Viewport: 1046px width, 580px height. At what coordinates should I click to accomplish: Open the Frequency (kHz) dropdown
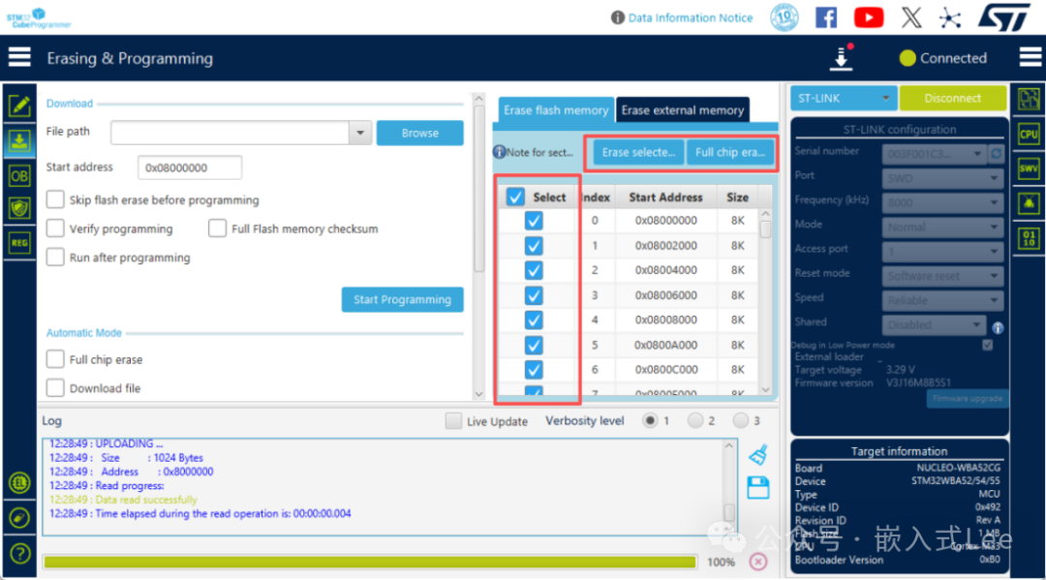click(942, 202)
